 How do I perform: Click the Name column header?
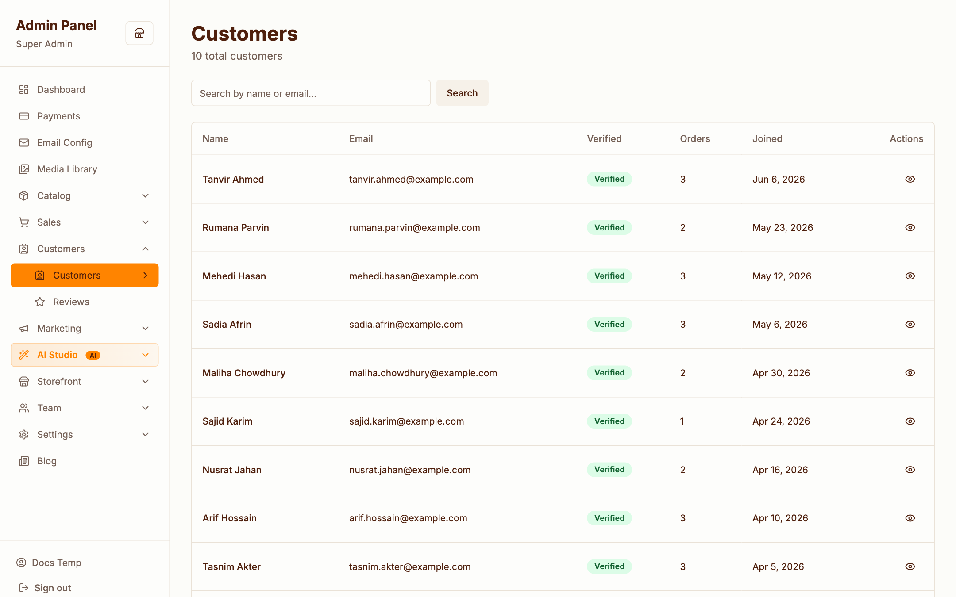215,138
